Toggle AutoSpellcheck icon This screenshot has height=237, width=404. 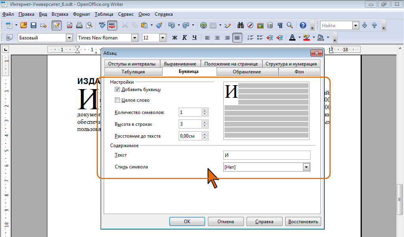[112, 25]
